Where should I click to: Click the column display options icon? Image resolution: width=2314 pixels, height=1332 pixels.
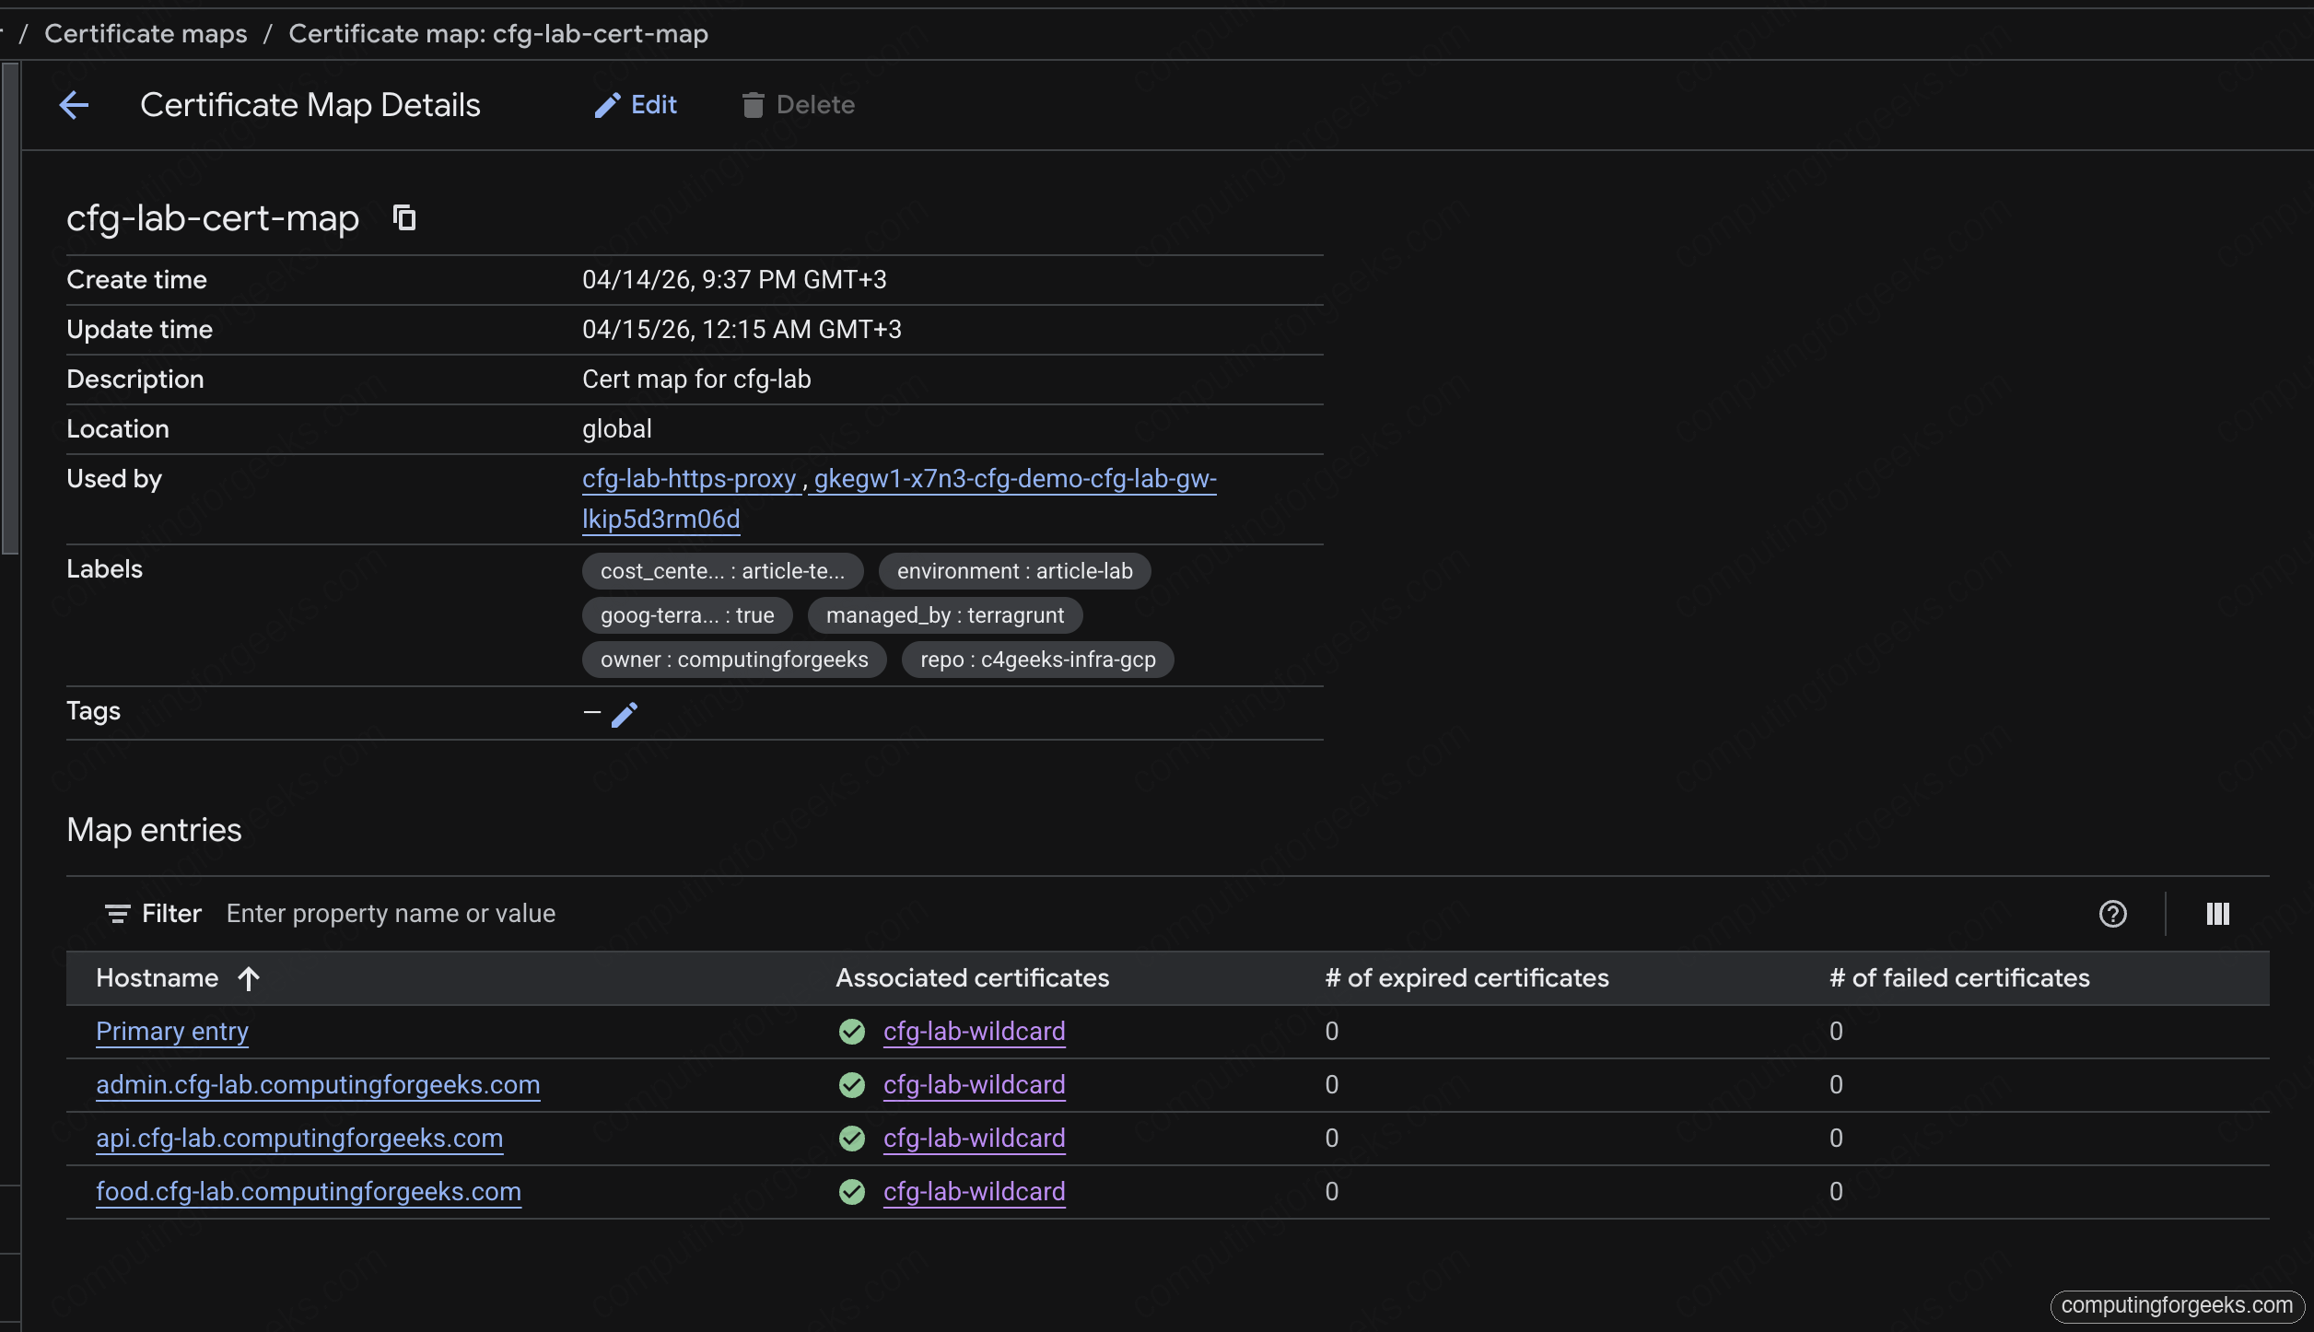pos(2217,913)
